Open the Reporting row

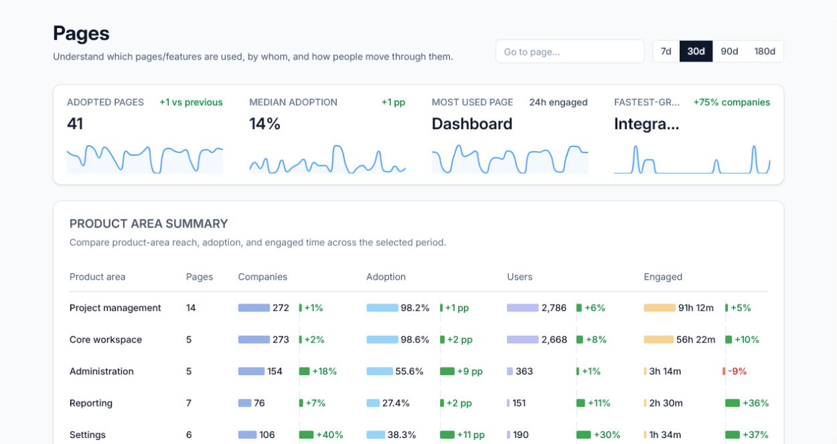point(418,403)
